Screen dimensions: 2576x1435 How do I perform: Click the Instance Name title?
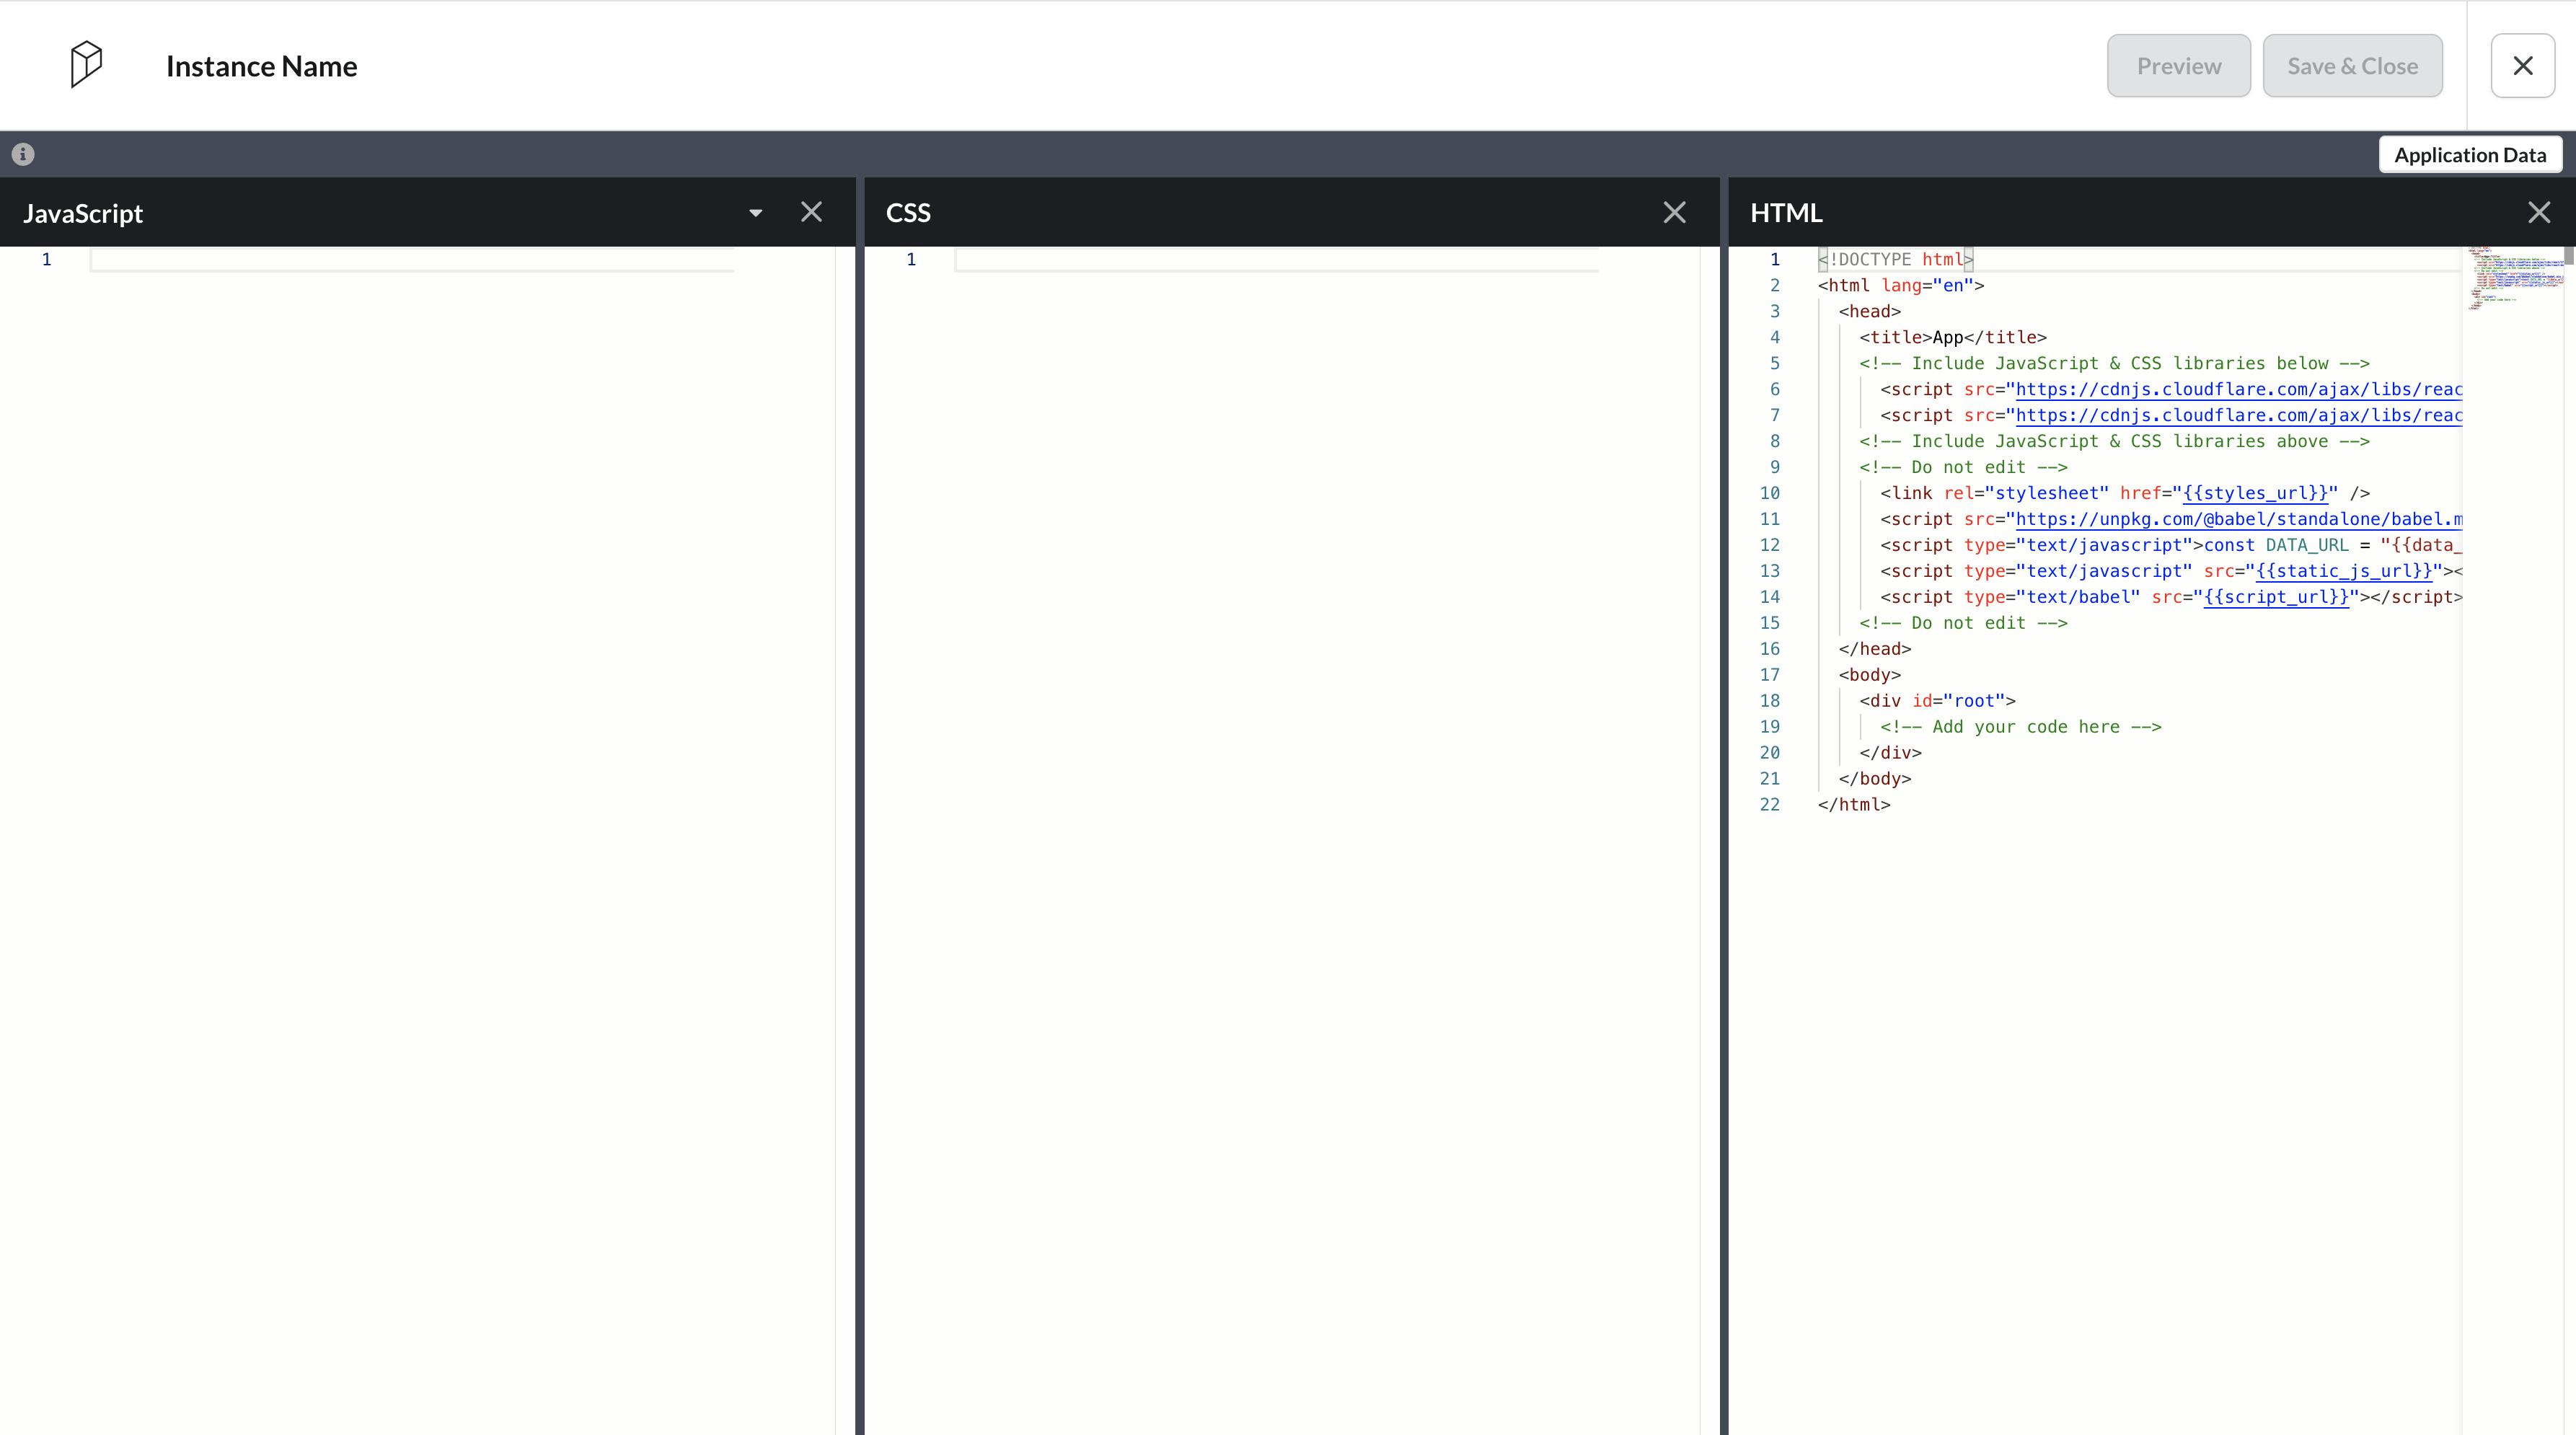pos(261,66)
